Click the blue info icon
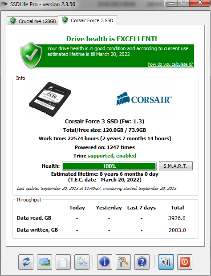 point(105,262)
